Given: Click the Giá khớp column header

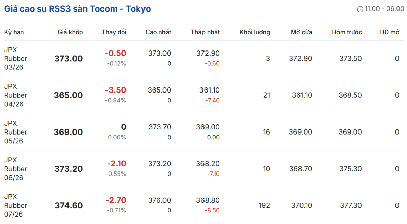Looking at the screenshot, I should point(70,32).
